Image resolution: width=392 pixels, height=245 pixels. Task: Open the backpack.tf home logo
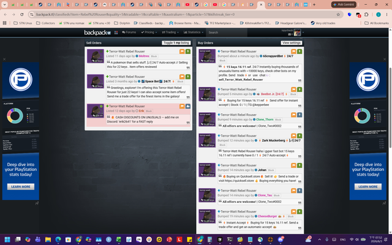[97, 32]
